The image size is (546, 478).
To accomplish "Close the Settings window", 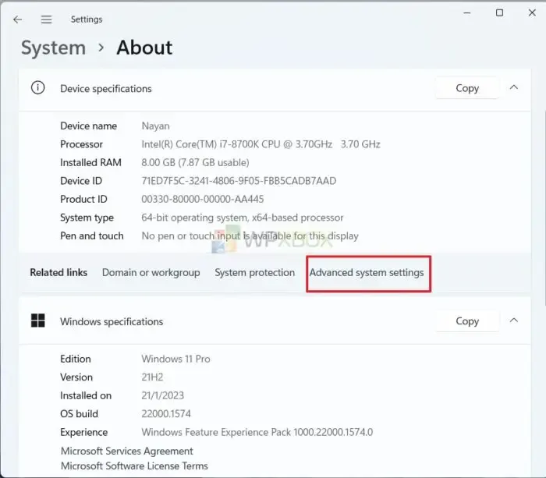I will pos(532,13).
